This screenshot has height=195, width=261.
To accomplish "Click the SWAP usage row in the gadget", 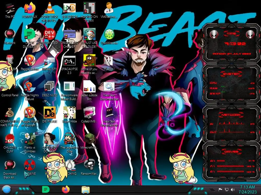I will 232,93.
